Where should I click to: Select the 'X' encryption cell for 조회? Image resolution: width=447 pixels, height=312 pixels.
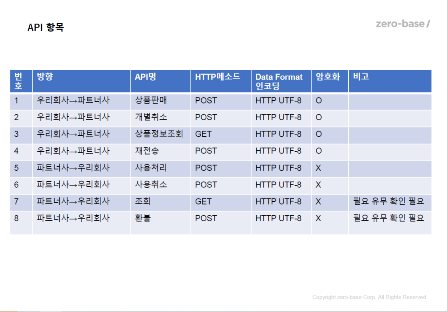pyautogui.click(x=330, y=202)
